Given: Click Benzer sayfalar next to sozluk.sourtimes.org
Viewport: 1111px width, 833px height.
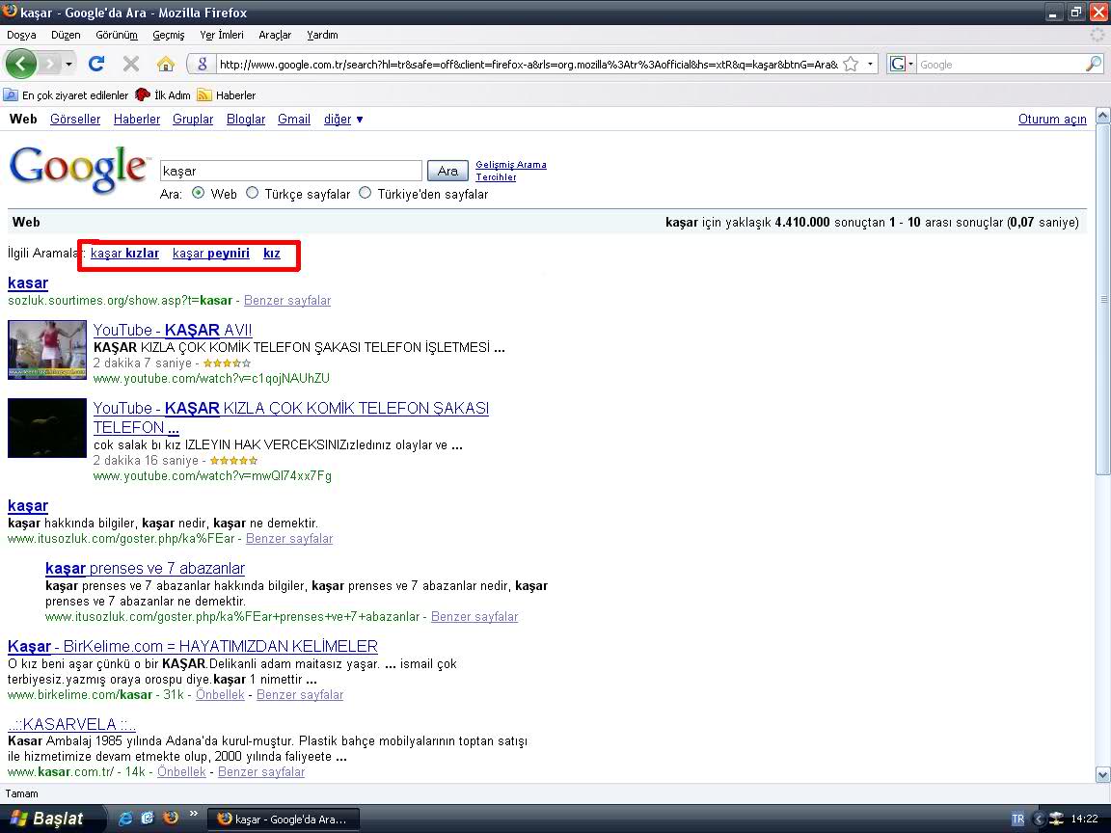Looking at the screenshot, I should click(287, 301).
